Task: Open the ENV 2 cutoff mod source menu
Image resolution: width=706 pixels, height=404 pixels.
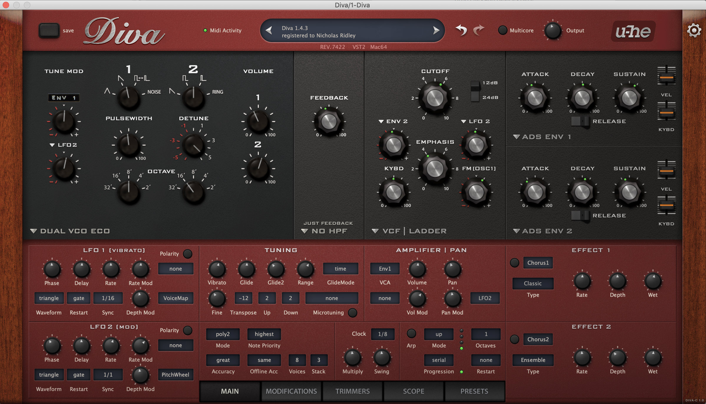Action: point(393,121)
